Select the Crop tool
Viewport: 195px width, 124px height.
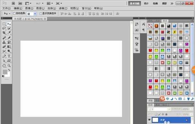4,33
